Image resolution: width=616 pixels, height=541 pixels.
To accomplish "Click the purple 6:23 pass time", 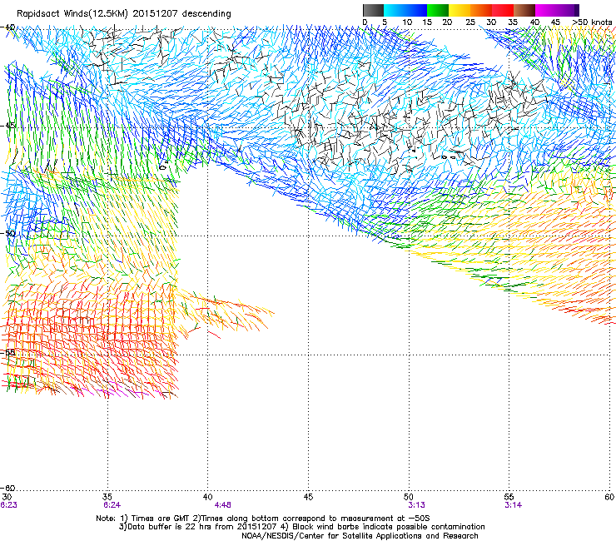I will tap(8, 505).
